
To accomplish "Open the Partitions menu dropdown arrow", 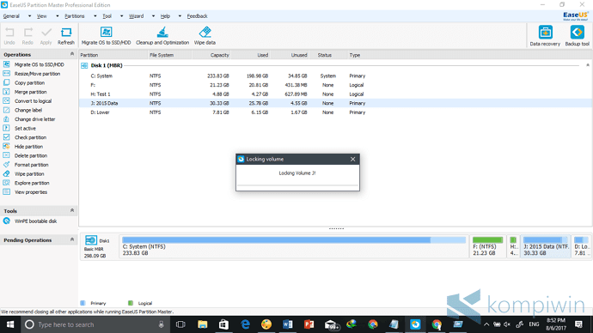I will (95, 16).
